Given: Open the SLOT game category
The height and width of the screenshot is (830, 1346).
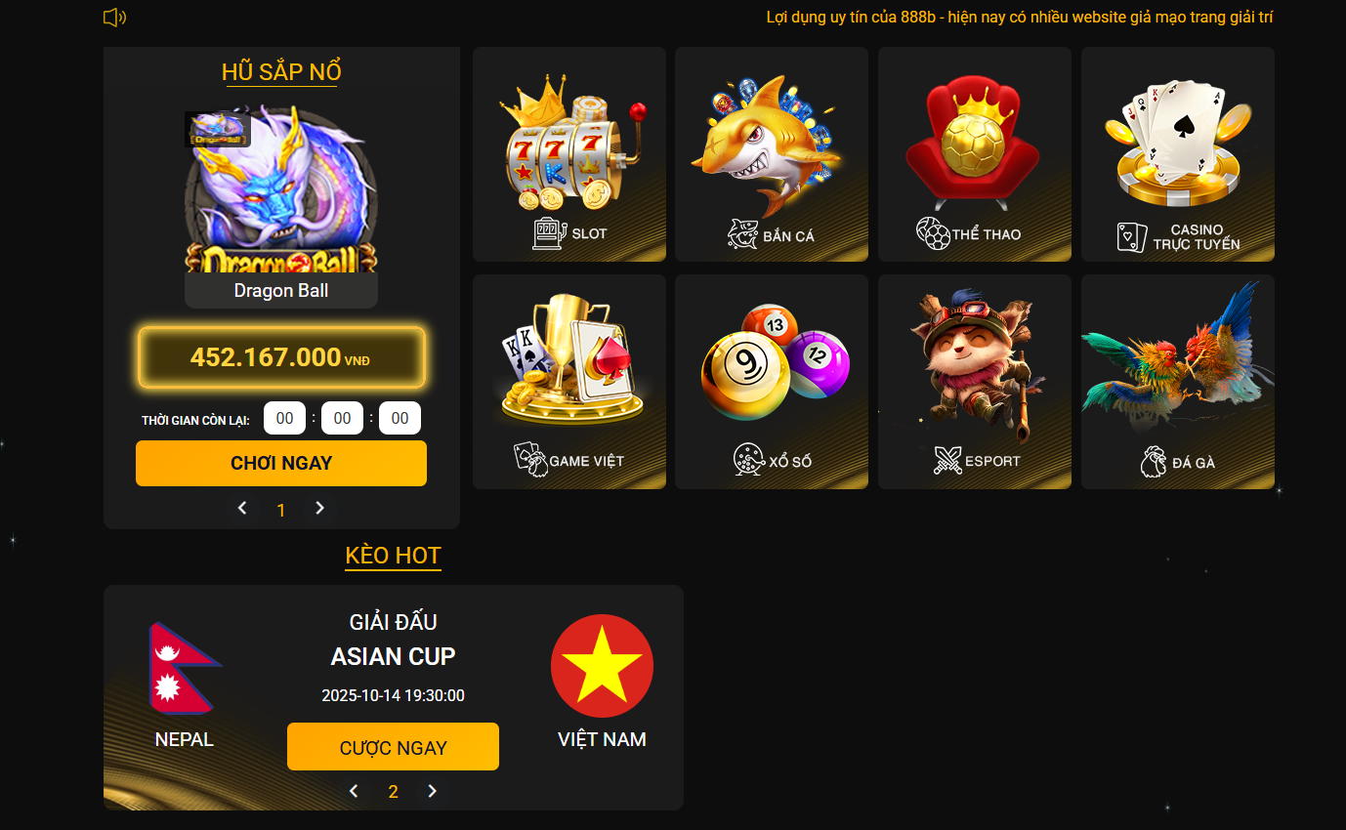Looking at the screenshot, I should click(x=569, y=154).
